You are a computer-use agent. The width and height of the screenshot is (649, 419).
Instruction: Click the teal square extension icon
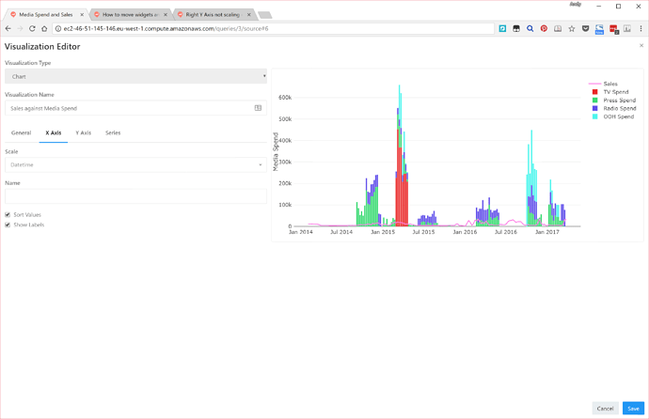tap(502, 28)
